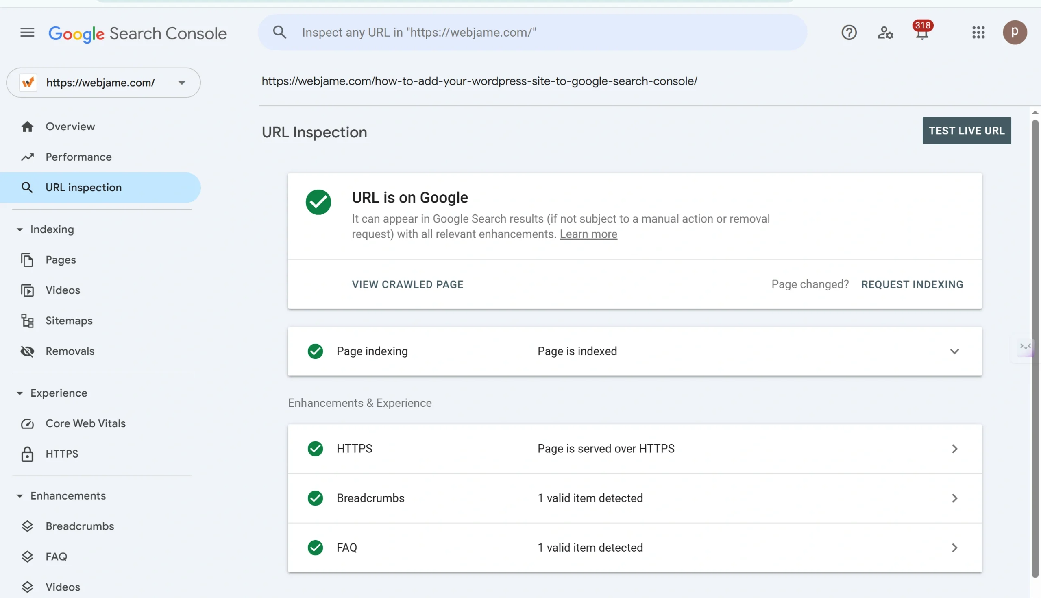
Task: Click 'Page is served over HTTPS' text
Action: click(606, 448)
